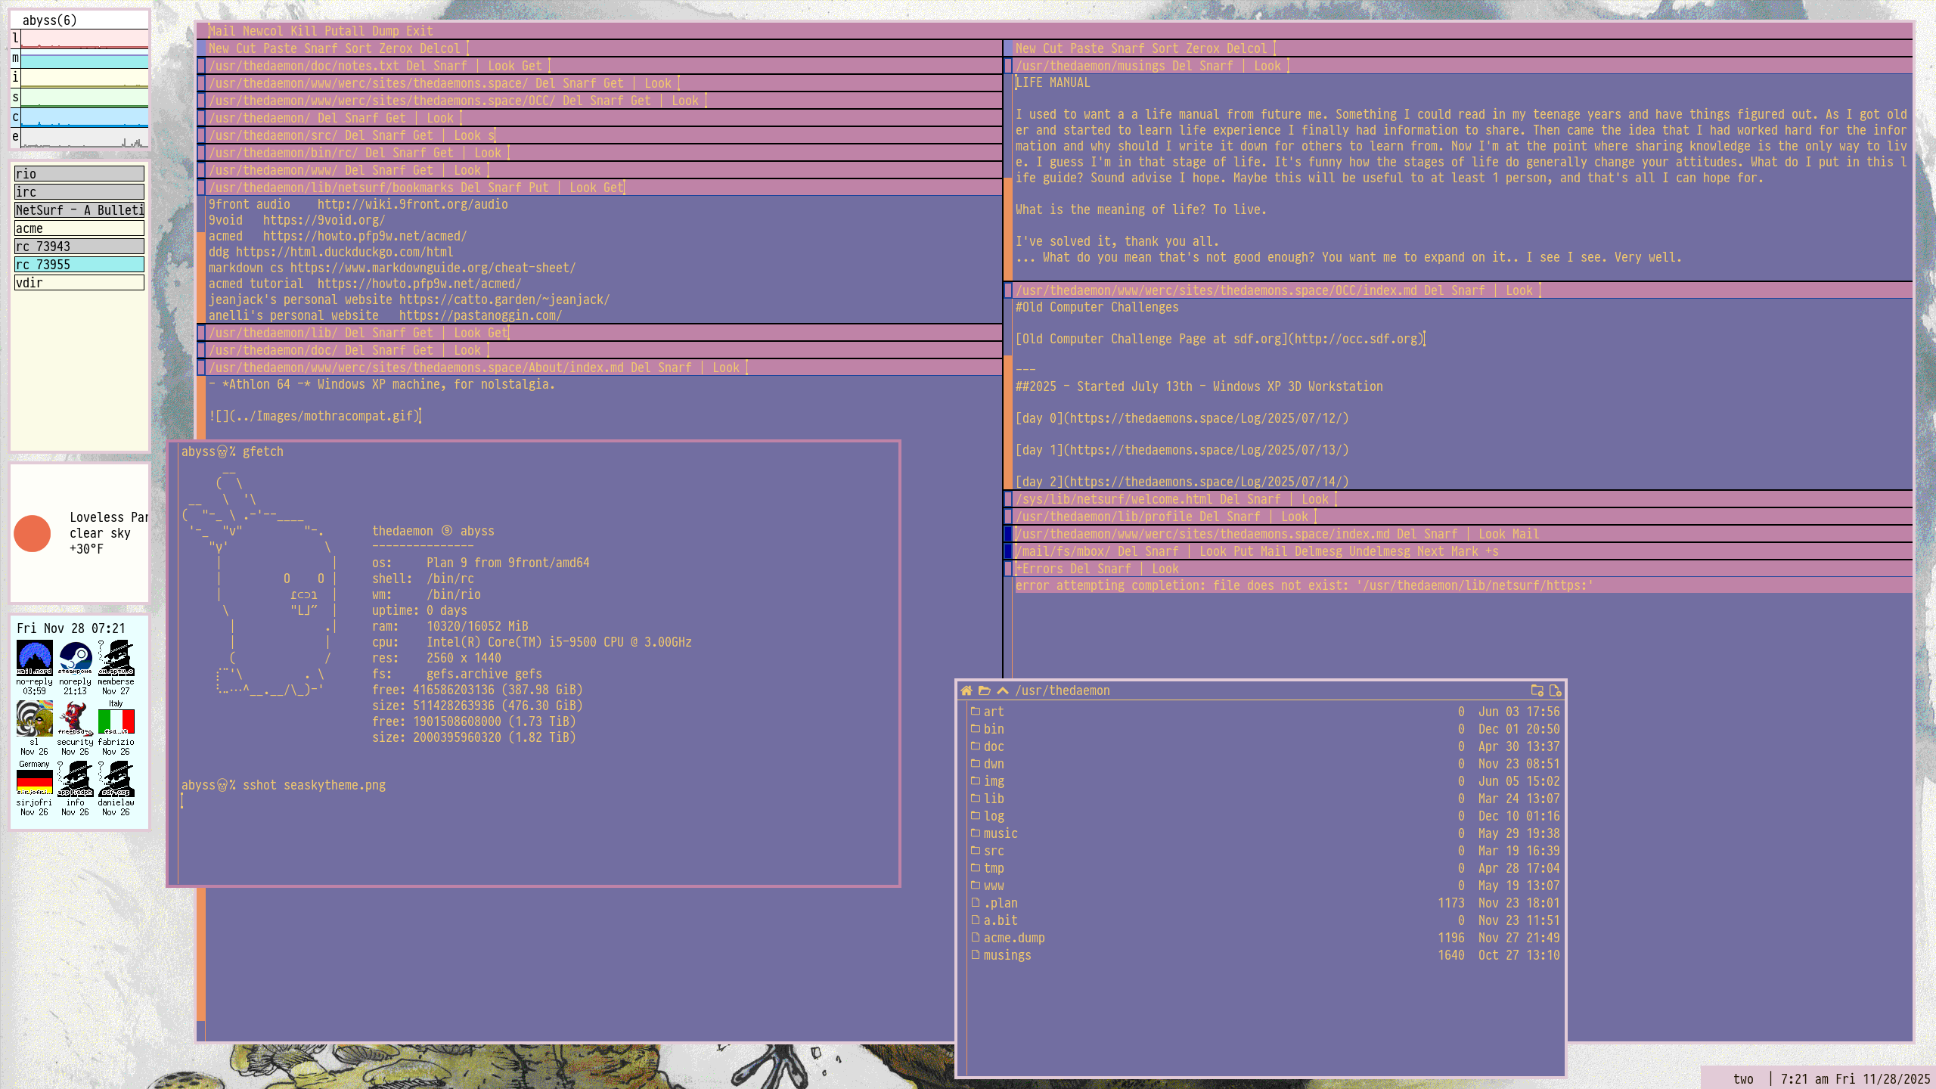Click layout box of musings window tag
This screenshot has width=1936, height=1089.
point(1008,67)
